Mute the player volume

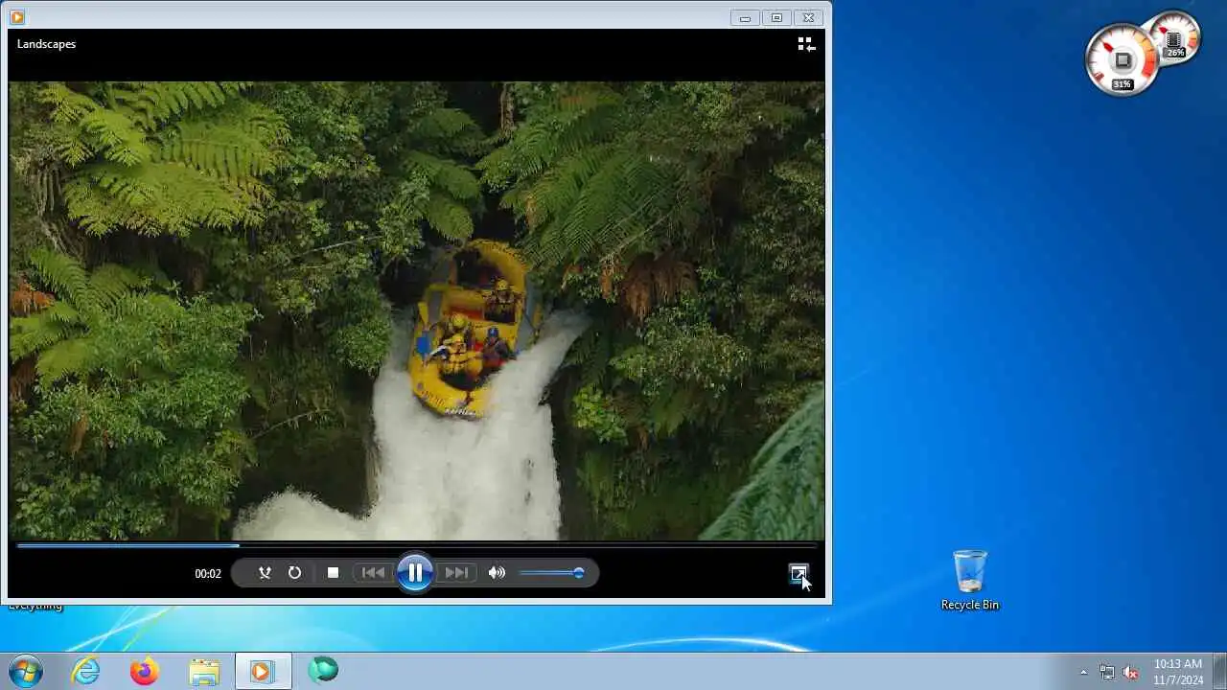[x=497, y=573]
